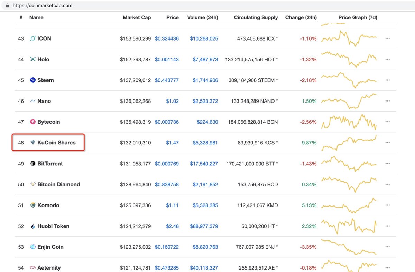
Task: Open the Huobi Token coin name link
Action: click(54, 226)
